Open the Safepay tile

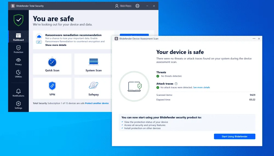(x=93, y=88)
